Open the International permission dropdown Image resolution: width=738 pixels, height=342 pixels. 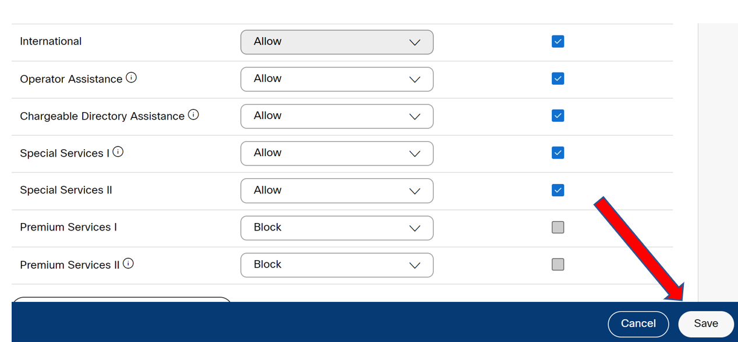point(337,42)
